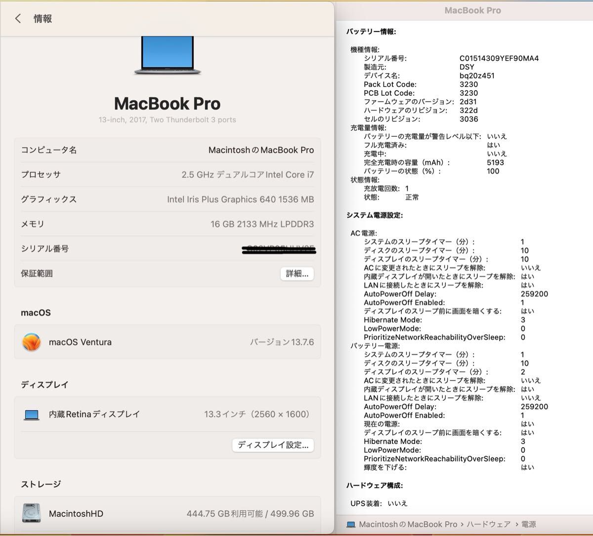593x536 pixels.
Task: Click the memory value 16 GB 2133 MHz LPDDR3
Action: pyautogui.click(x=262, y=224)
